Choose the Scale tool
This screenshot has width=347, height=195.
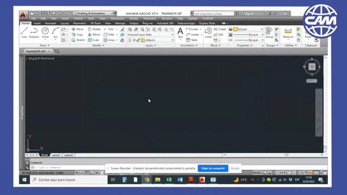[x=94, y=40]
